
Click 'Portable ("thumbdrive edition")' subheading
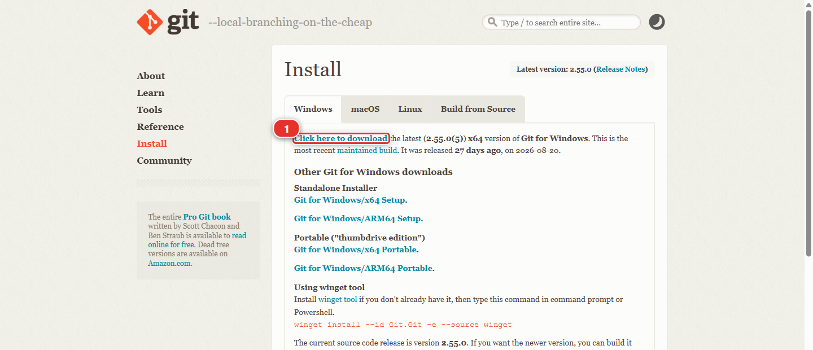(360, 238)
